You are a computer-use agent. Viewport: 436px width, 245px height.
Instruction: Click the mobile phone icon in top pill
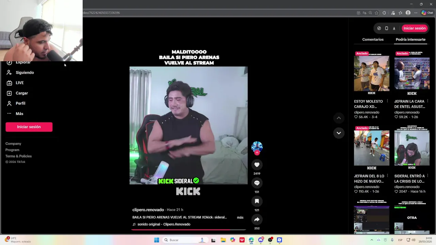pyautogui.click(x=386, y=28)
